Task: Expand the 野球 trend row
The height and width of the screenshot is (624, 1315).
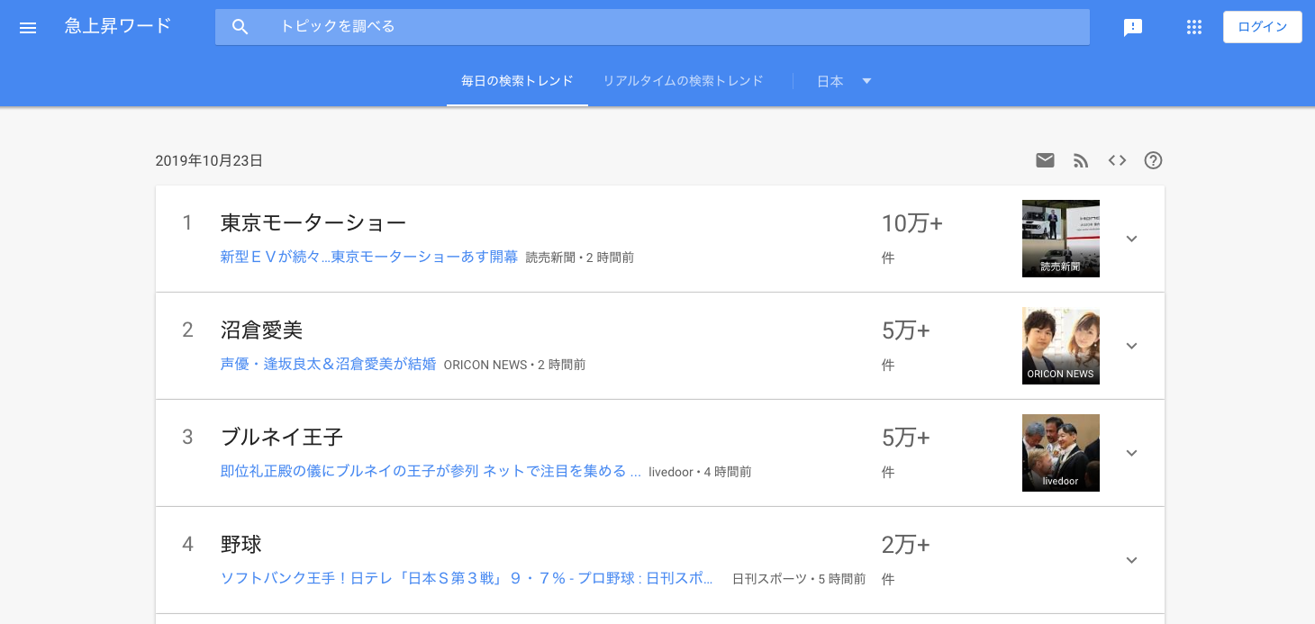Action: (1132, 560)
